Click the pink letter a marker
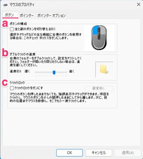The height and width of the screenshot is (159, 143). coord(5,24)
